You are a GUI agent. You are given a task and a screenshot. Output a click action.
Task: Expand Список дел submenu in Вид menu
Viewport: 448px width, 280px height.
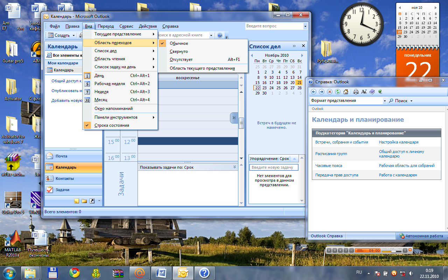[x=120, y=51]
